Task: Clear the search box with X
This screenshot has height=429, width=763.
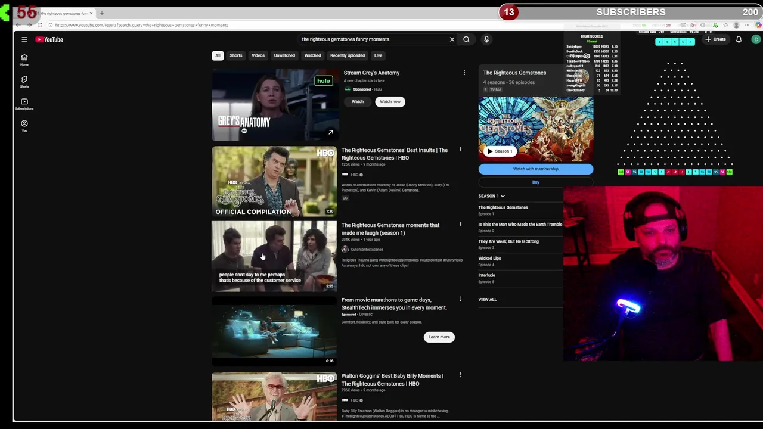Action: coord(452,39)
